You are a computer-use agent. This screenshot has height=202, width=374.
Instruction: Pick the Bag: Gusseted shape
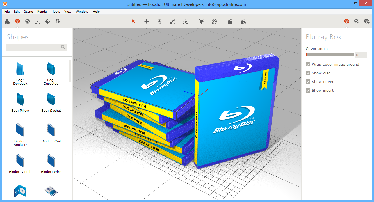click(x=51, y=74)
